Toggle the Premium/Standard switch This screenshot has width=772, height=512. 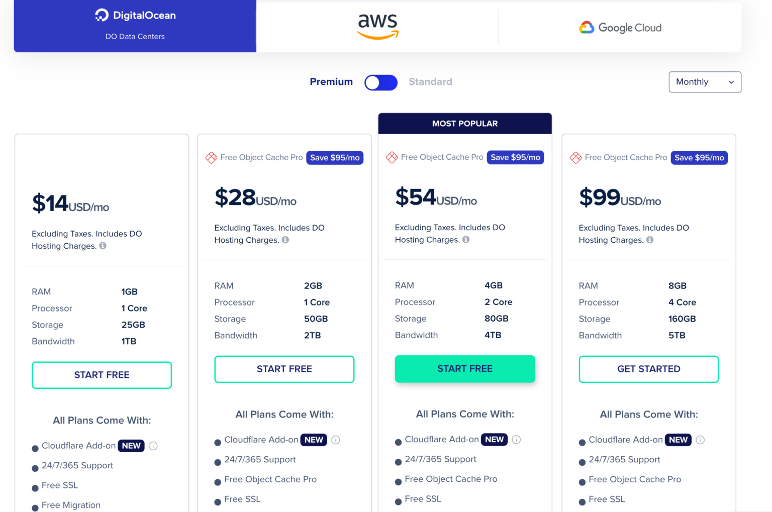click(381, 82)
